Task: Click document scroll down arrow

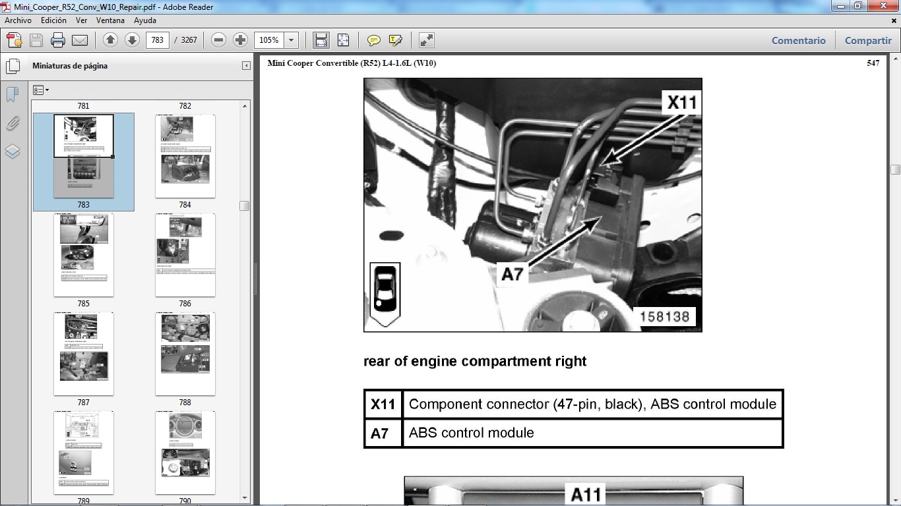Action: 895,499
